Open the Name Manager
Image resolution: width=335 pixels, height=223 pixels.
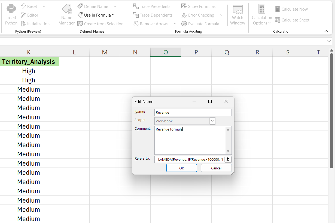pos(66,15)
